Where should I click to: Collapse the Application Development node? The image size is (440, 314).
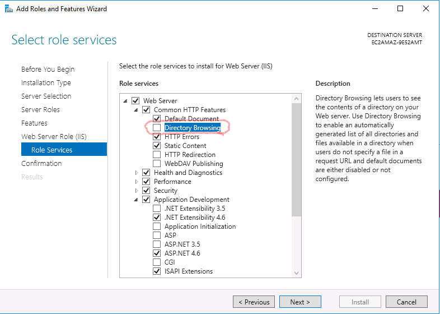[136, 200]
